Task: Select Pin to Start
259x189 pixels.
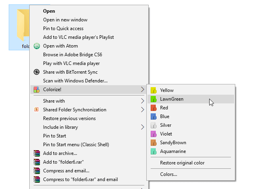Action: click(x=55, y=136)
